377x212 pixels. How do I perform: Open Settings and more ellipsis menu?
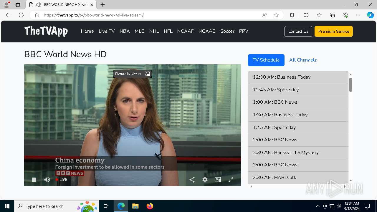tap(358, 15)
